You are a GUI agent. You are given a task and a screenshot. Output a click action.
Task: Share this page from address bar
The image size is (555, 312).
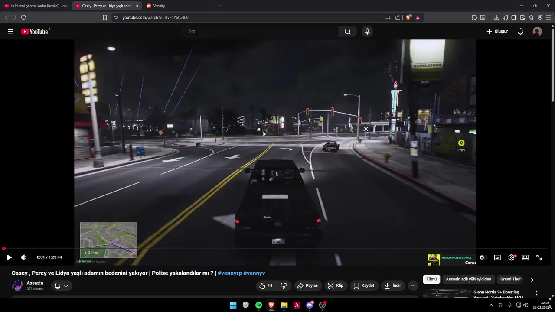click(x=398, y=17)
